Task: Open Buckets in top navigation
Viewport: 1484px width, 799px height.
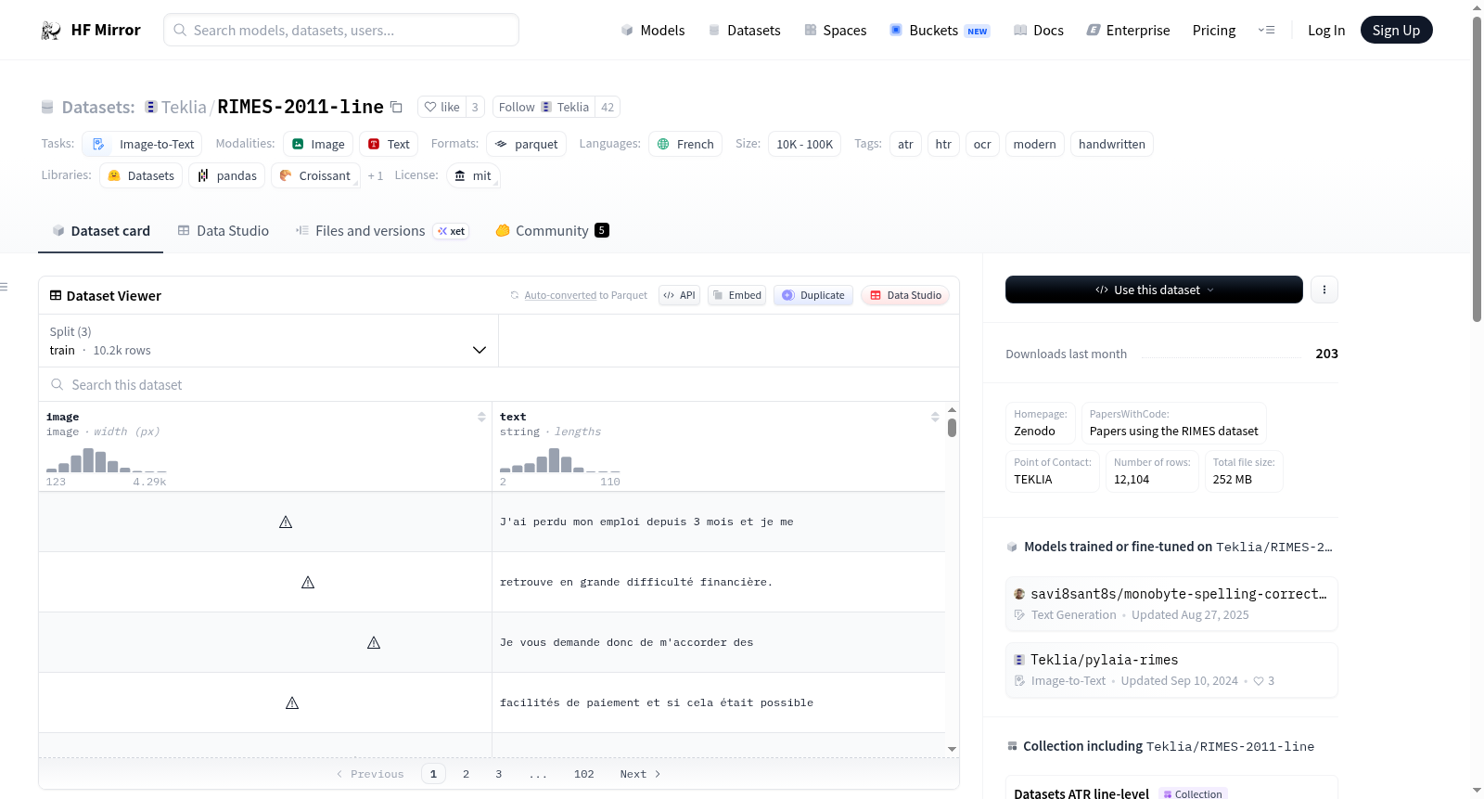Action: [x=940, y=30]
